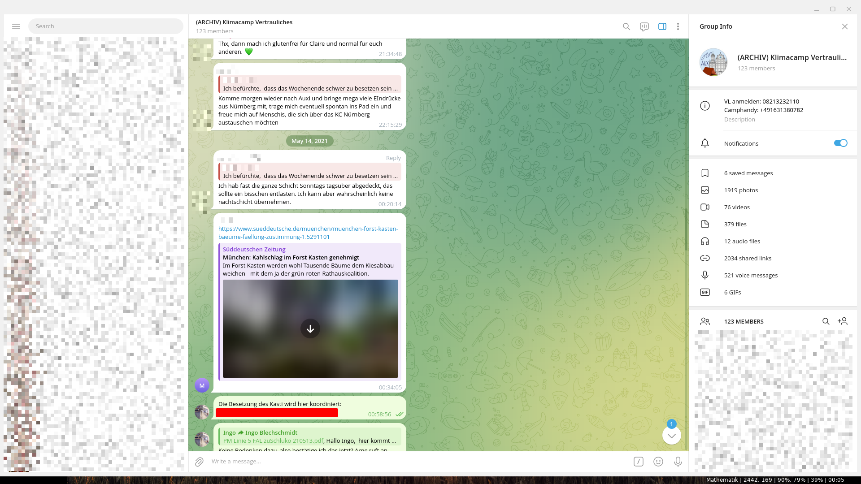Open the sueddeutsche.de article link

click(x=308, y=233)
